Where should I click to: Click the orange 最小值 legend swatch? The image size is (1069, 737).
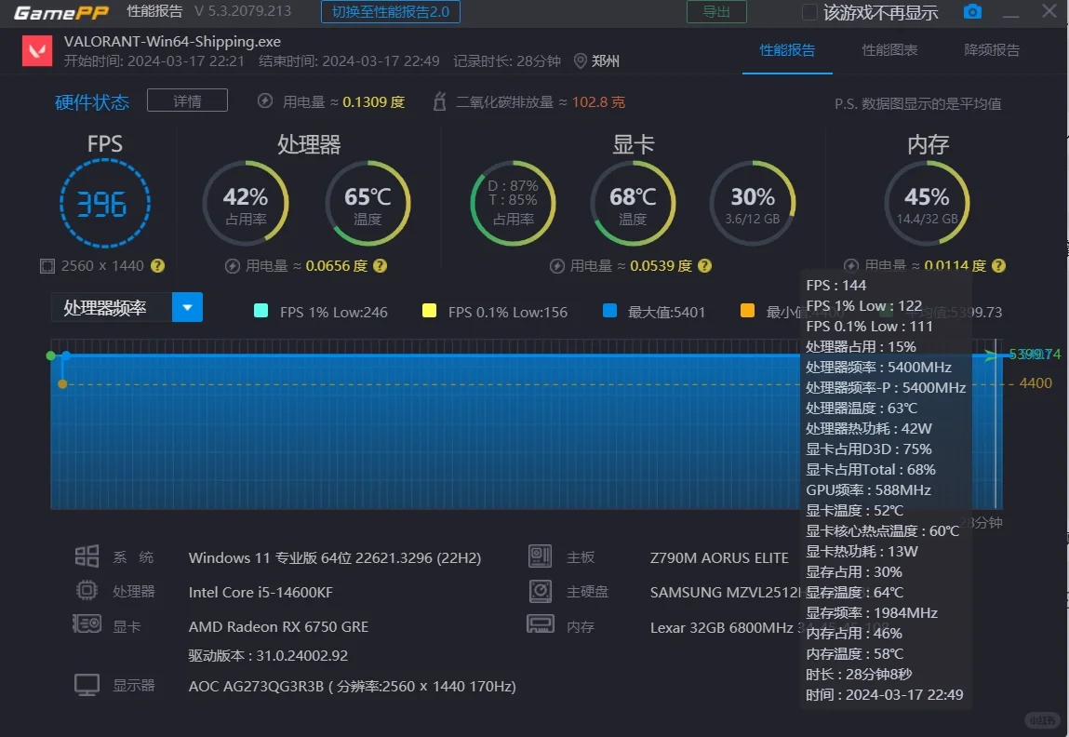(747, 311)
